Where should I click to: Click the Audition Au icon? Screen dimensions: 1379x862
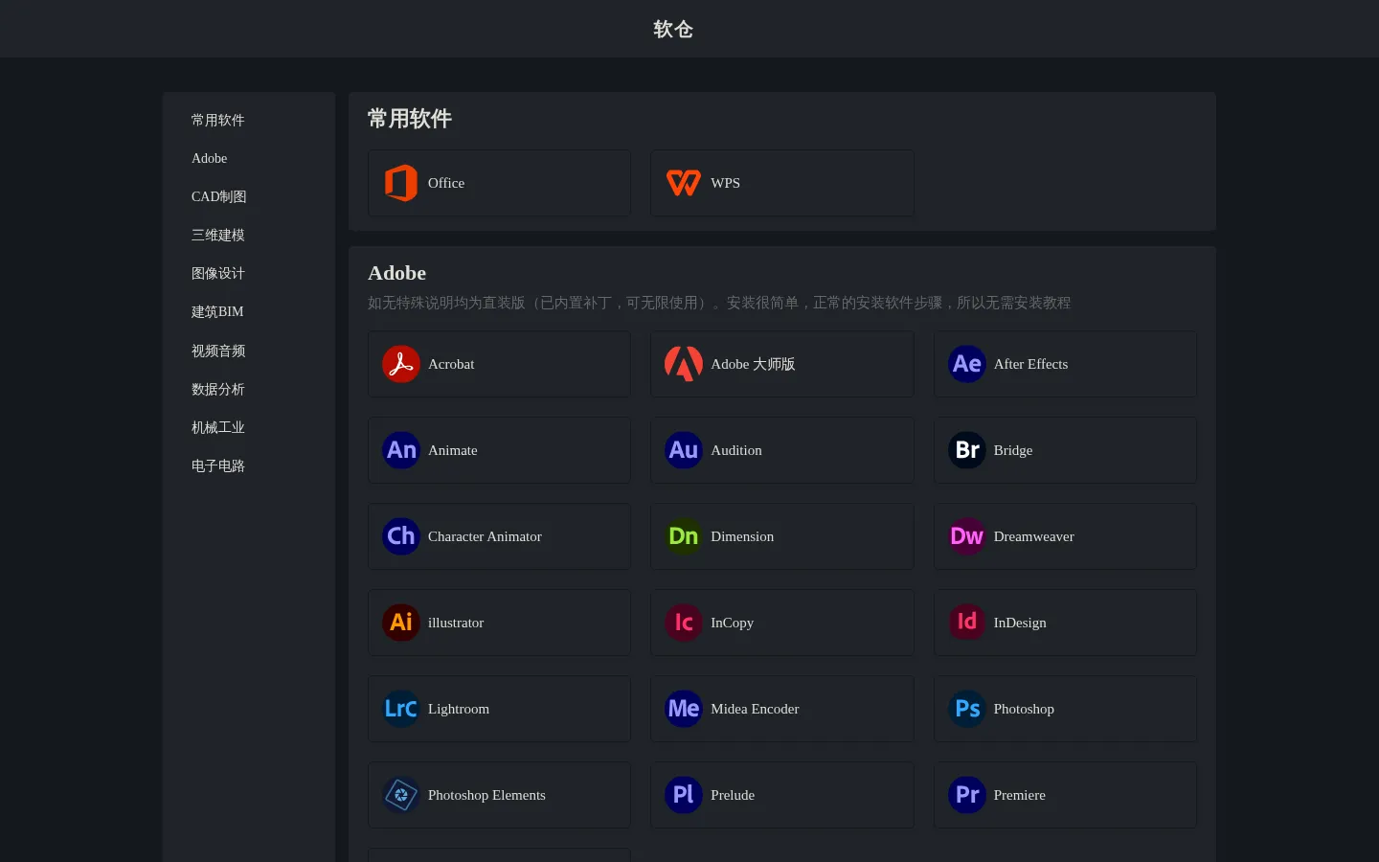(684, 450)
